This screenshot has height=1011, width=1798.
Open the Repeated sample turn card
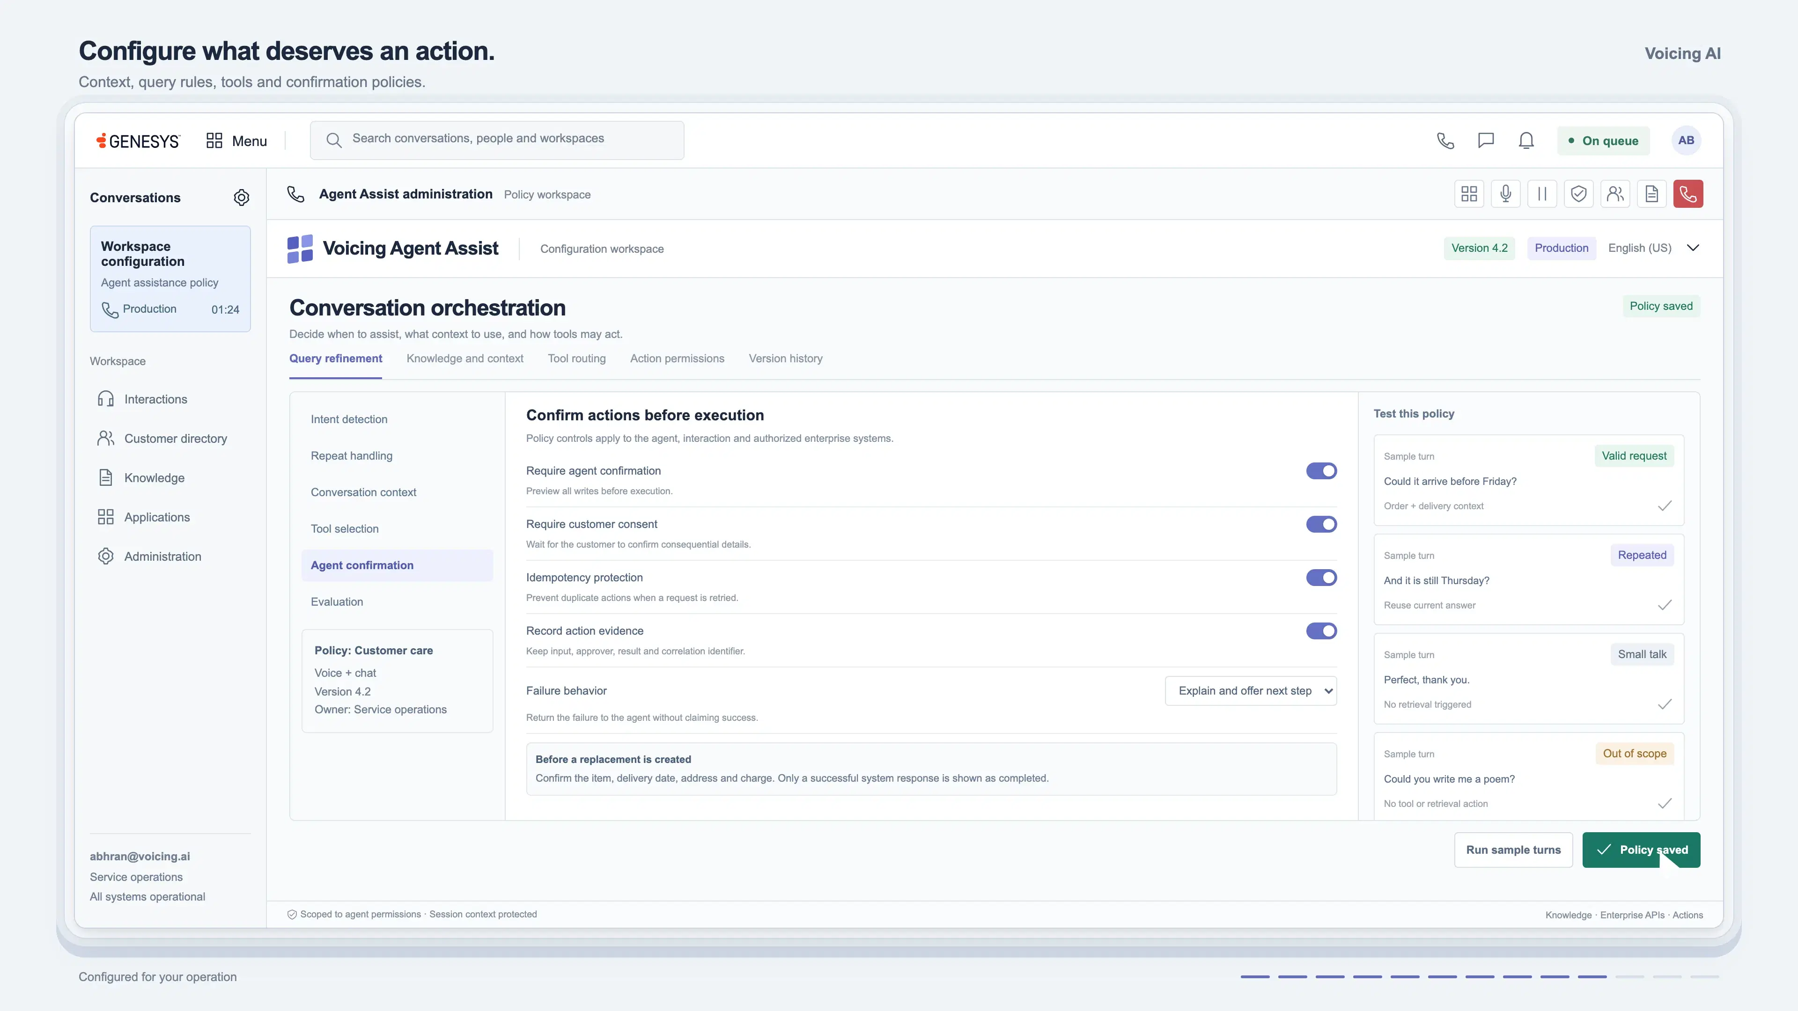pos(1529,579)
